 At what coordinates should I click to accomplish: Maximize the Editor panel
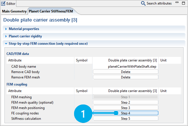coord(183,3)
